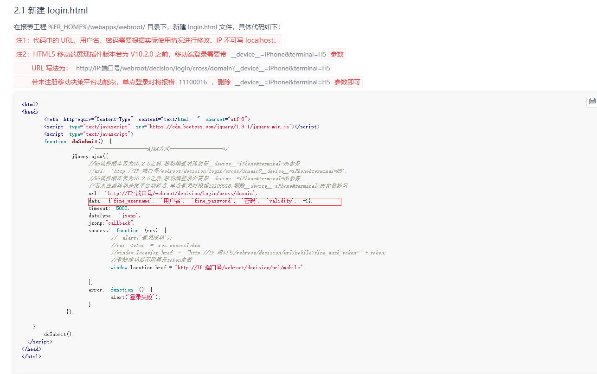Click the 'jQuery.ajax({' code line
Viewport: 597px width, 374px height.
coord(90,156)
